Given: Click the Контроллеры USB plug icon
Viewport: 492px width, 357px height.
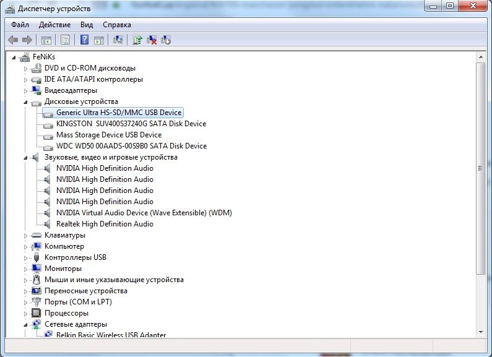Looking at the screenshot, I should click(37, 257).
